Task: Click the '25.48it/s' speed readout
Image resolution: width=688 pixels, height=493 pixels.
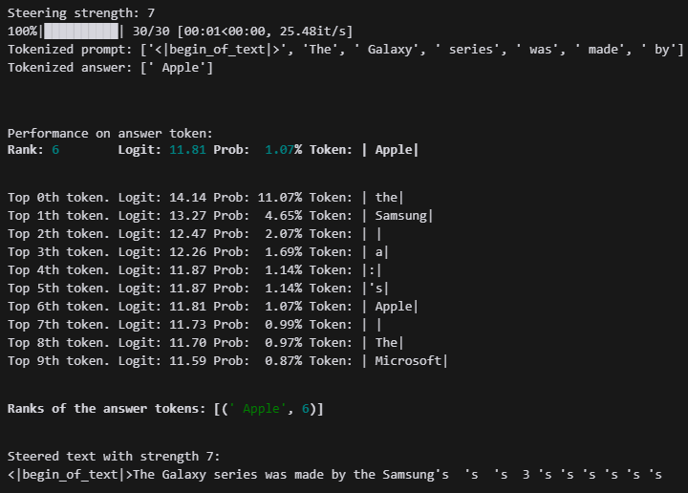Action: pos(312,32)
